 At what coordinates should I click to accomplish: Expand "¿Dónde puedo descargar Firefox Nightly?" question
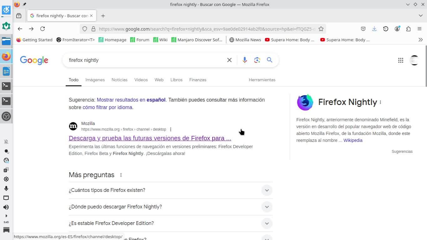click(171, 207)
